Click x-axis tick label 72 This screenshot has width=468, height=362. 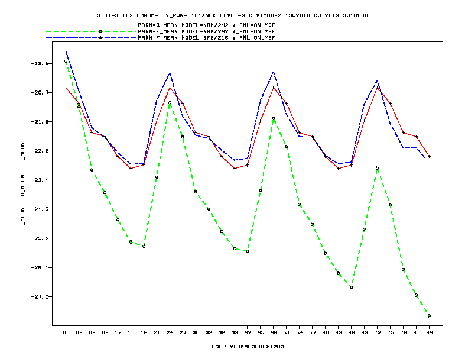(377, 332)
